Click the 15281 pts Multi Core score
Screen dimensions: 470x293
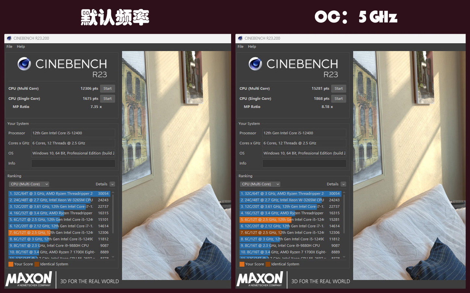pos(320,88)
